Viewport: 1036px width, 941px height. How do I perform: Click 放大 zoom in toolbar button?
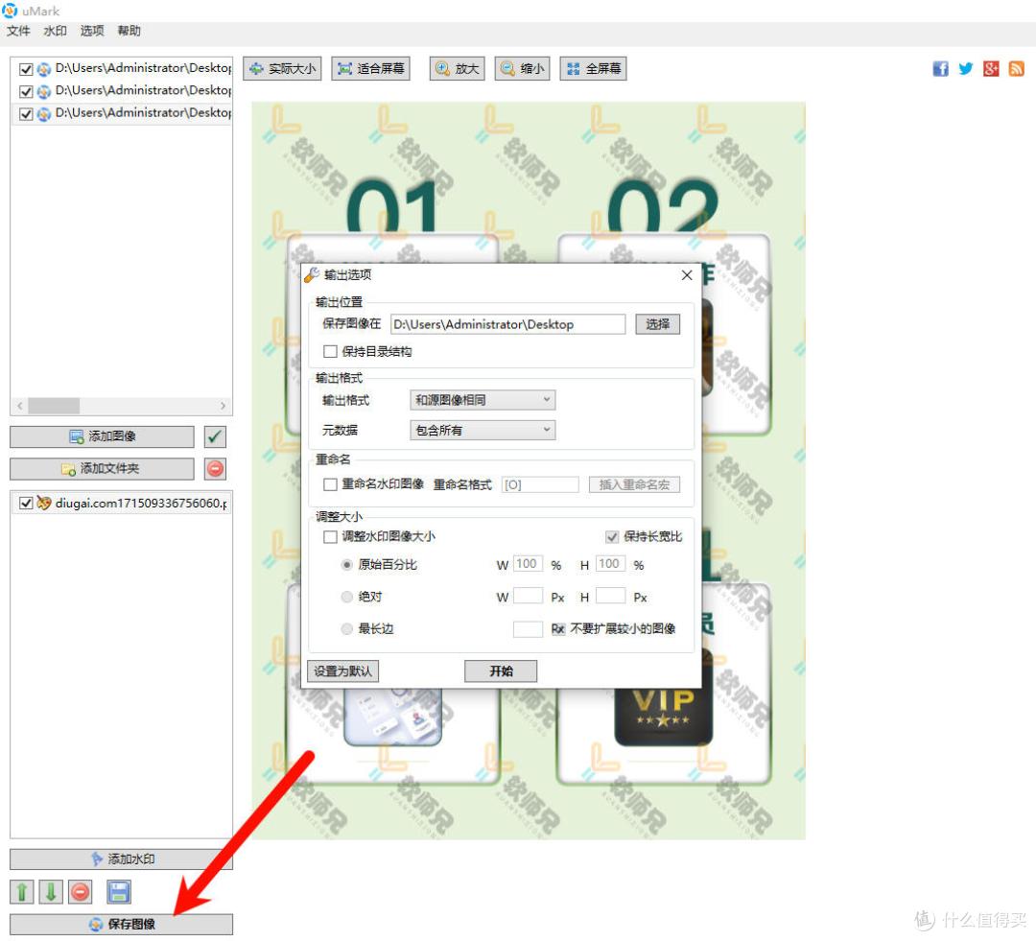click(458, 69)
